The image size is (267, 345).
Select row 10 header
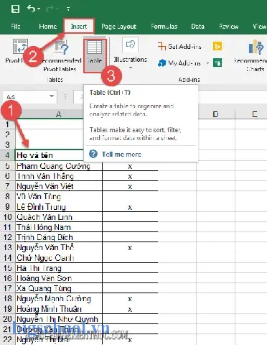click(x=8, y=217)
